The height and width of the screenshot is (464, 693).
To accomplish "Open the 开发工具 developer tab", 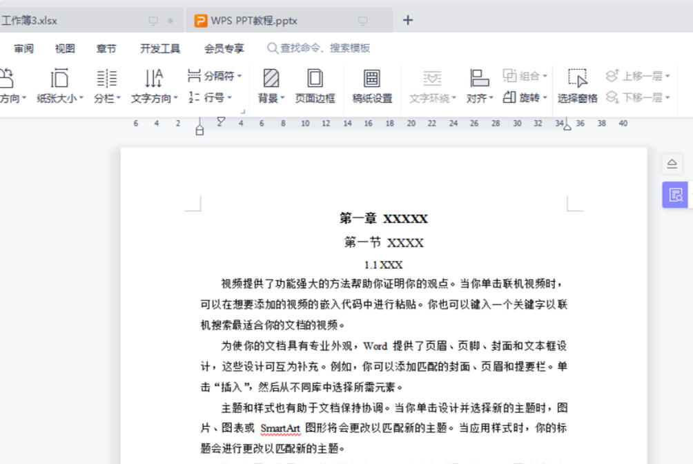I will pyautogui.click(x=158, y=48).
